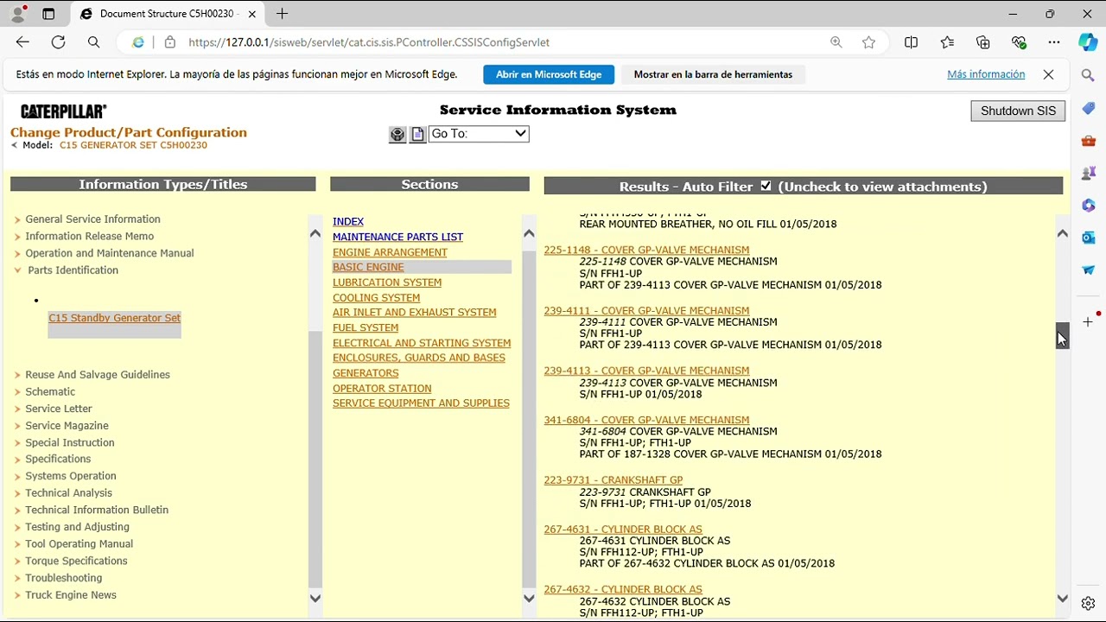Select the LUBRICATION SYSTEM section
The image size is (1106, 622).
tap(387, 282)
